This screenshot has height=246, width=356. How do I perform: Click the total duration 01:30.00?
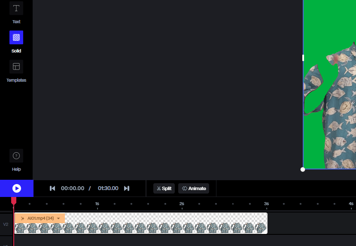pos(108,188)
